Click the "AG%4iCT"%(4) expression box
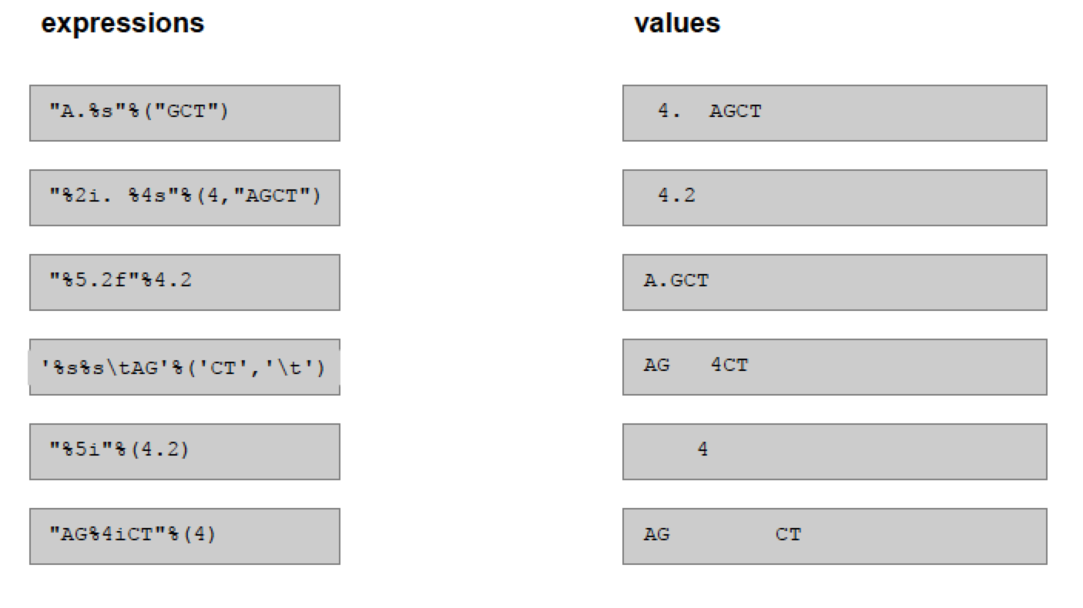The width and height of the screenshot is (1083, 608). point(184,536)
